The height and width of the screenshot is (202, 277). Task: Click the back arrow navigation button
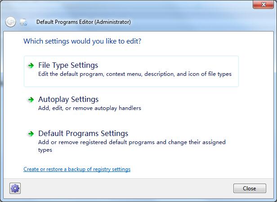11,21
